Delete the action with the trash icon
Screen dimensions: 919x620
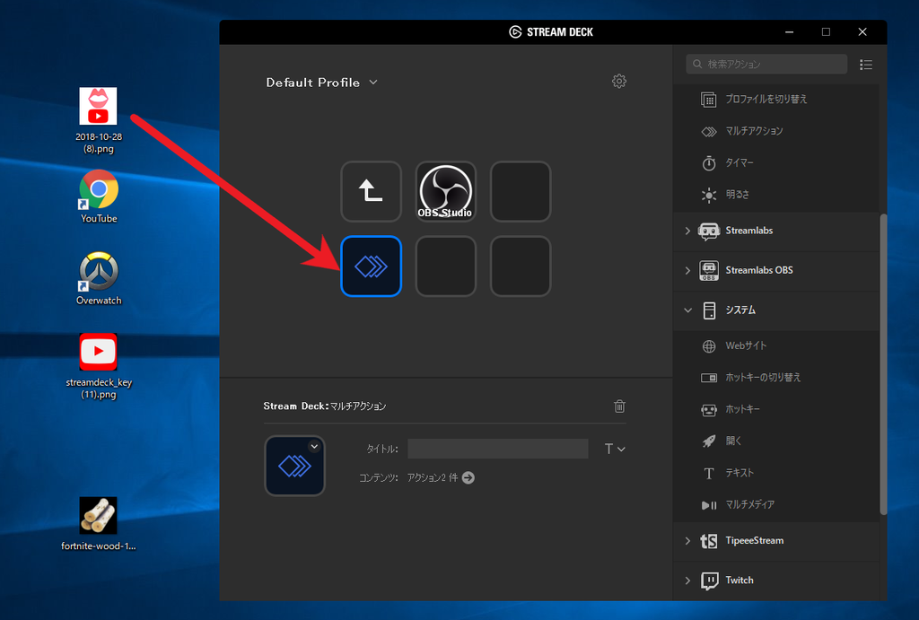619,406
